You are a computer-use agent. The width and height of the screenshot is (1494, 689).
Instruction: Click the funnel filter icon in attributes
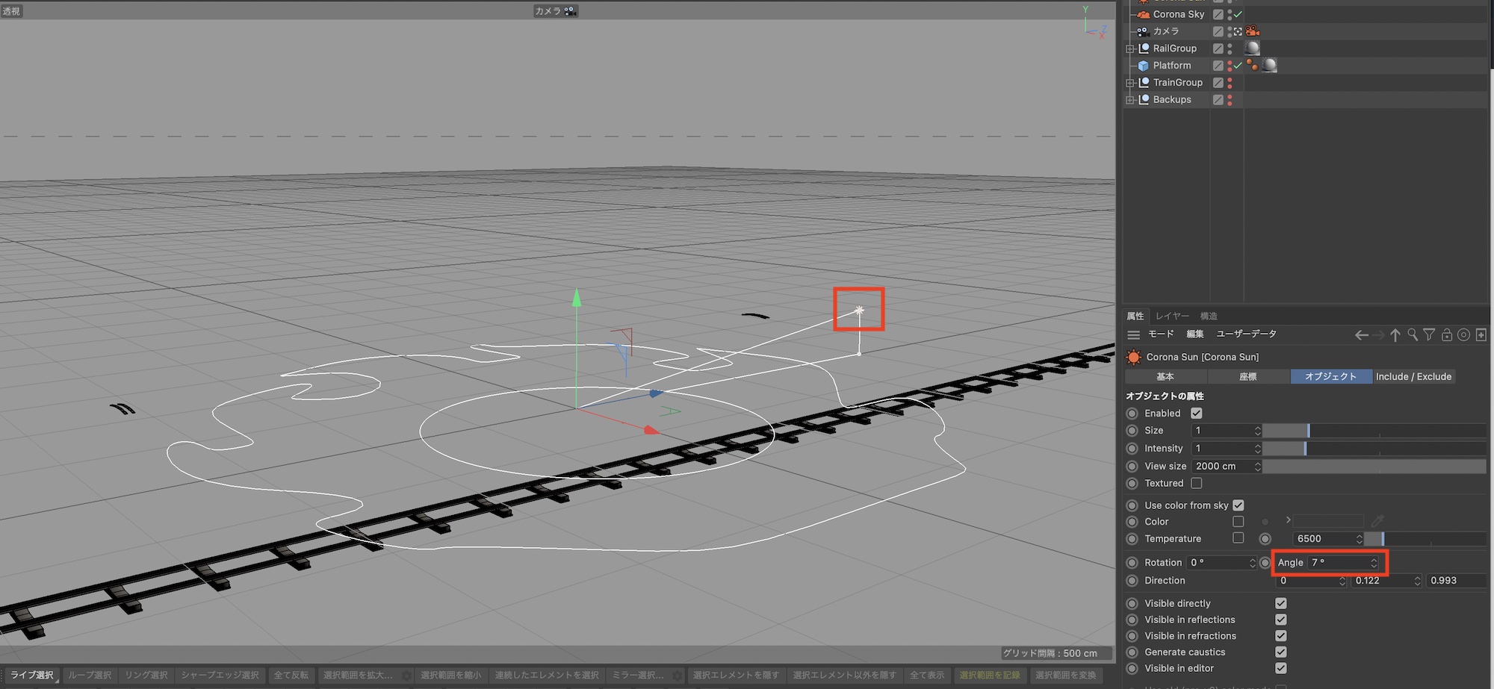coord(1429,335)
